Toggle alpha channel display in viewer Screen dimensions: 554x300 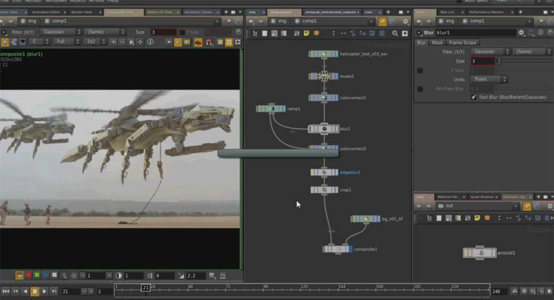pos(54,275)
